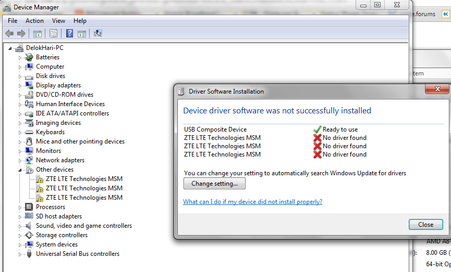
Task: Expand the Keyboards node arrow
Action: [x=20, y=133]
